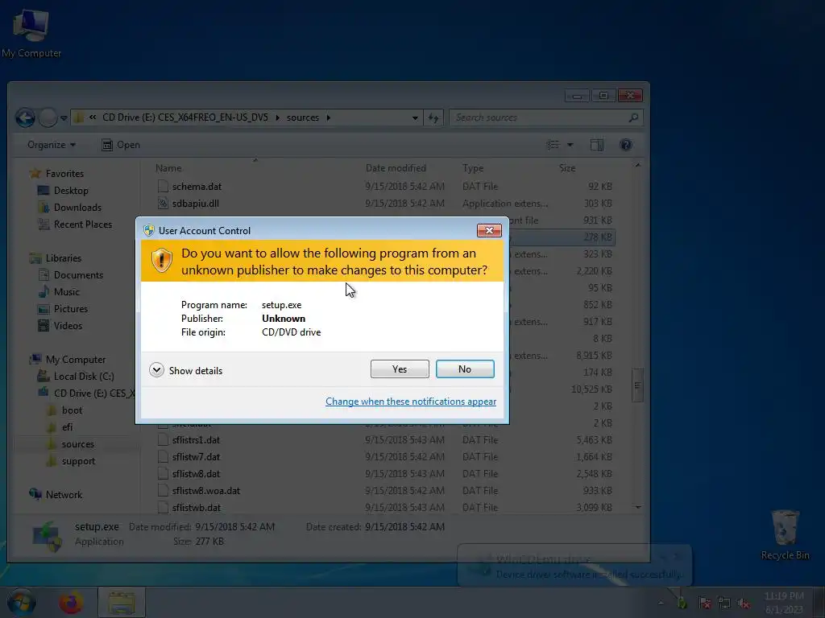The width and height of the screenshot is (825, 618).
Task: Close the User Account Control dialog
Action: [x=489, y=230]
